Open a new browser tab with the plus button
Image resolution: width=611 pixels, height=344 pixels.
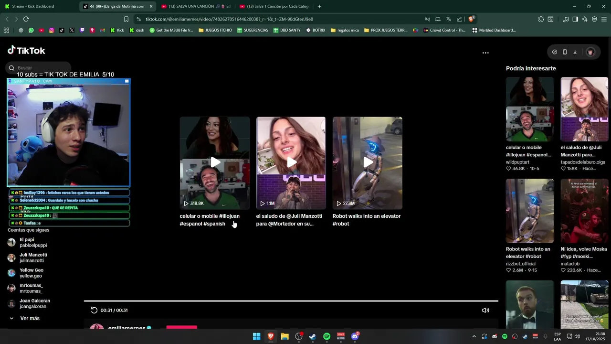click(x=319, y=6)
